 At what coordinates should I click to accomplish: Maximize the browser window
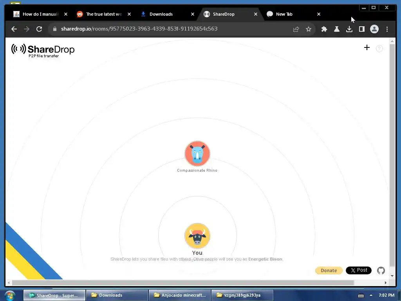(x=374, y=8)
